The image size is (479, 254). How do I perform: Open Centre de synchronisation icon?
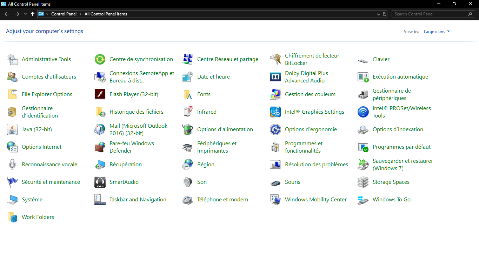(100, 59)
